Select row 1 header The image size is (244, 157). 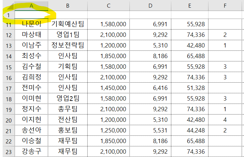coord(9,15)
